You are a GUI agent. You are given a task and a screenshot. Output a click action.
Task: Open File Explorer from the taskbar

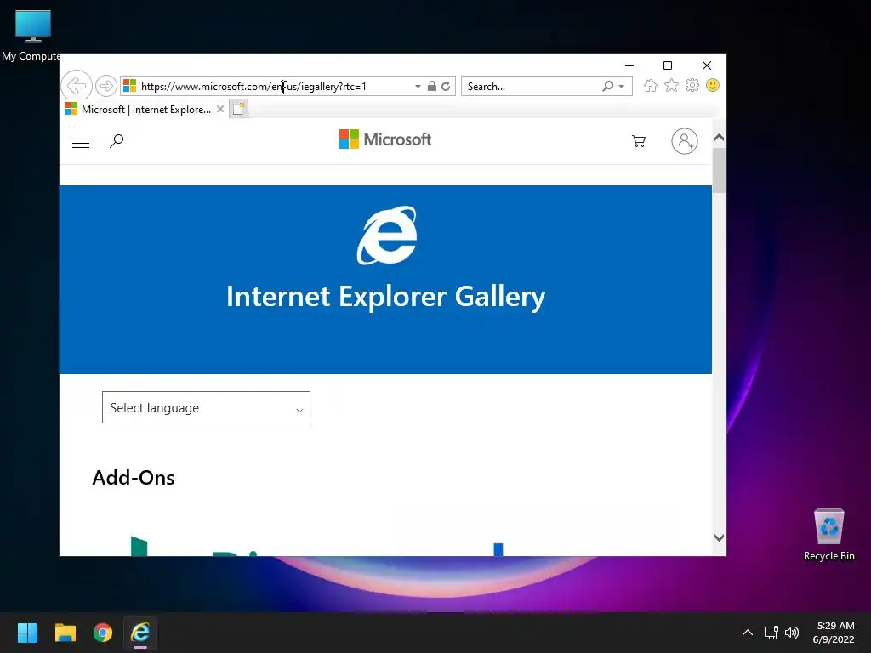click(65, 633)
